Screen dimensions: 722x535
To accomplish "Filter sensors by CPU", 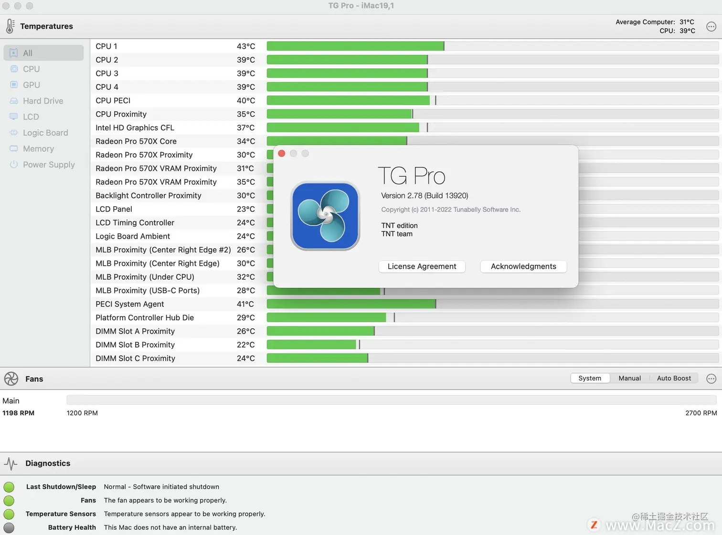I will [x=43, y=69].
